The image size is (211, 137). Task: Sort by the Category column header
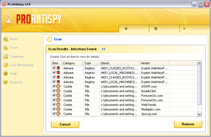click(72, 63)
